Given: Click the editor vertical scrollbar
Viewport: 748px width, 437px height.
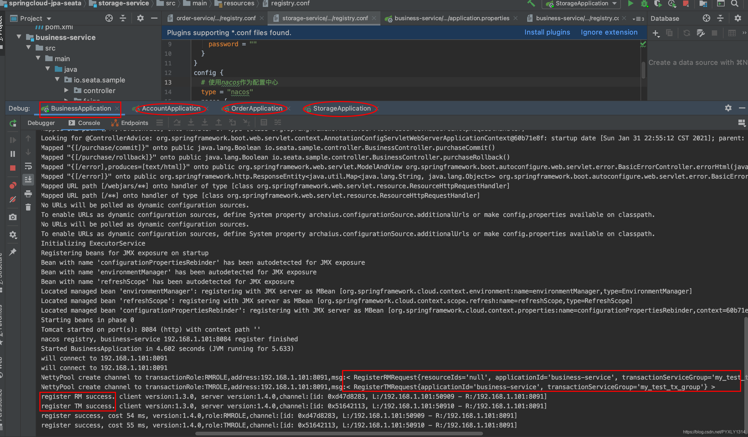Looking at the screenshot, I should click(x=643, y=70).
